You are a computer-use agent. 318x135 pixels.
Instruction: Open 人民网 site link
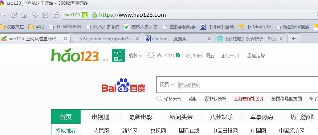(101, 131)
